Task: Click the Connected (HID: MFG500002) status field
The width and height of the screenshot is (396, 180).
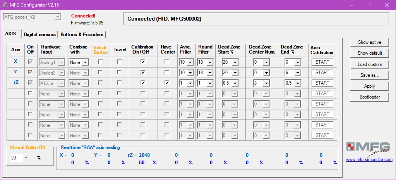Action: pyautogui.click(x=255, y=19)
